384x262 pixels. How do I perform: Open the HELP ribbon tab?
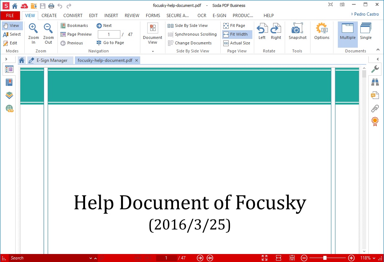[x=269, y=15]
